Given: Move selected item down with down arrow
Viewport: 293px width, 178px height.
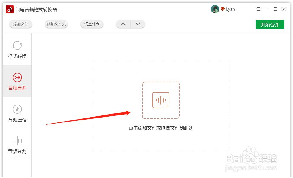Looking at the screenshot, I should pyautogui.click(x=138, y=24).
